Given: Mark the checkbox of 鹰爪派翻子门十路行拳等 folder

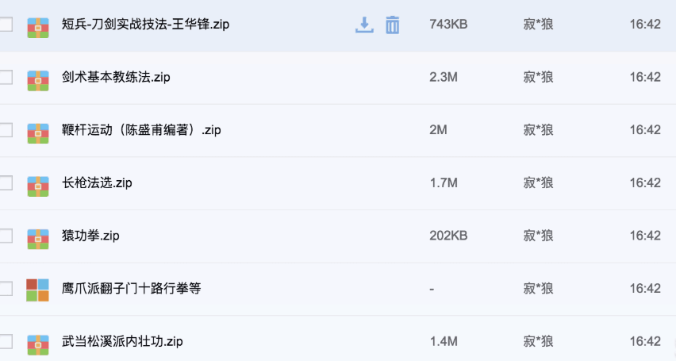Looking at the screenshot, I should coord(6,289).
